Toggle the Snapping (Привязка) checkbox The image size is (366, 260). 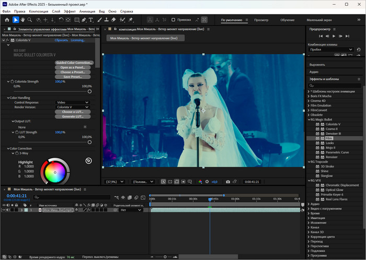pos(174,20)
